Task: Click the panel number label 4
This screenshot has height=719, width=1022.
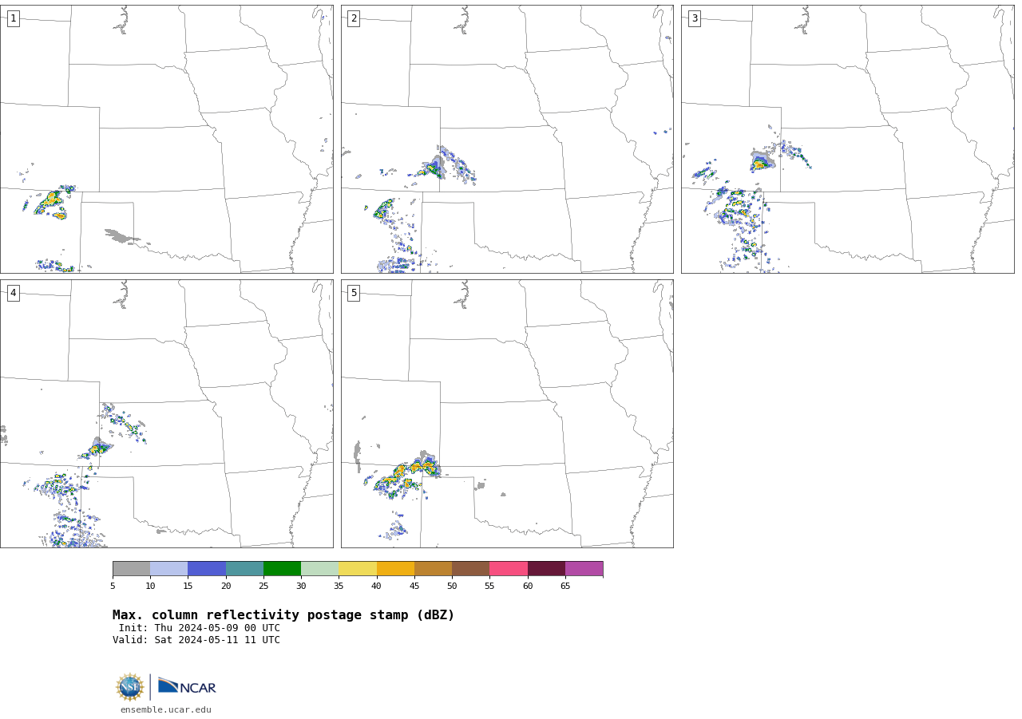Action: pos(13,293)
